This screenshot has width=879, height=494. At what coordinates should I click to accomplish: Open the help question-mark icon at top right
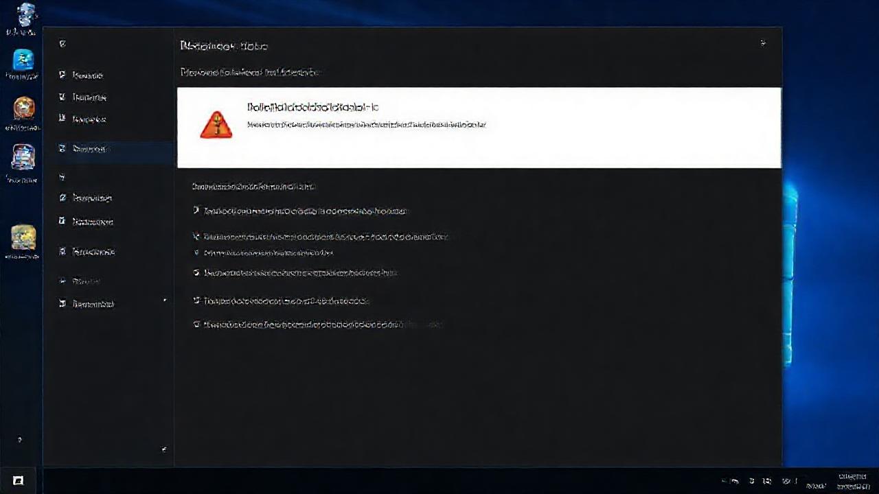(762, 43)
